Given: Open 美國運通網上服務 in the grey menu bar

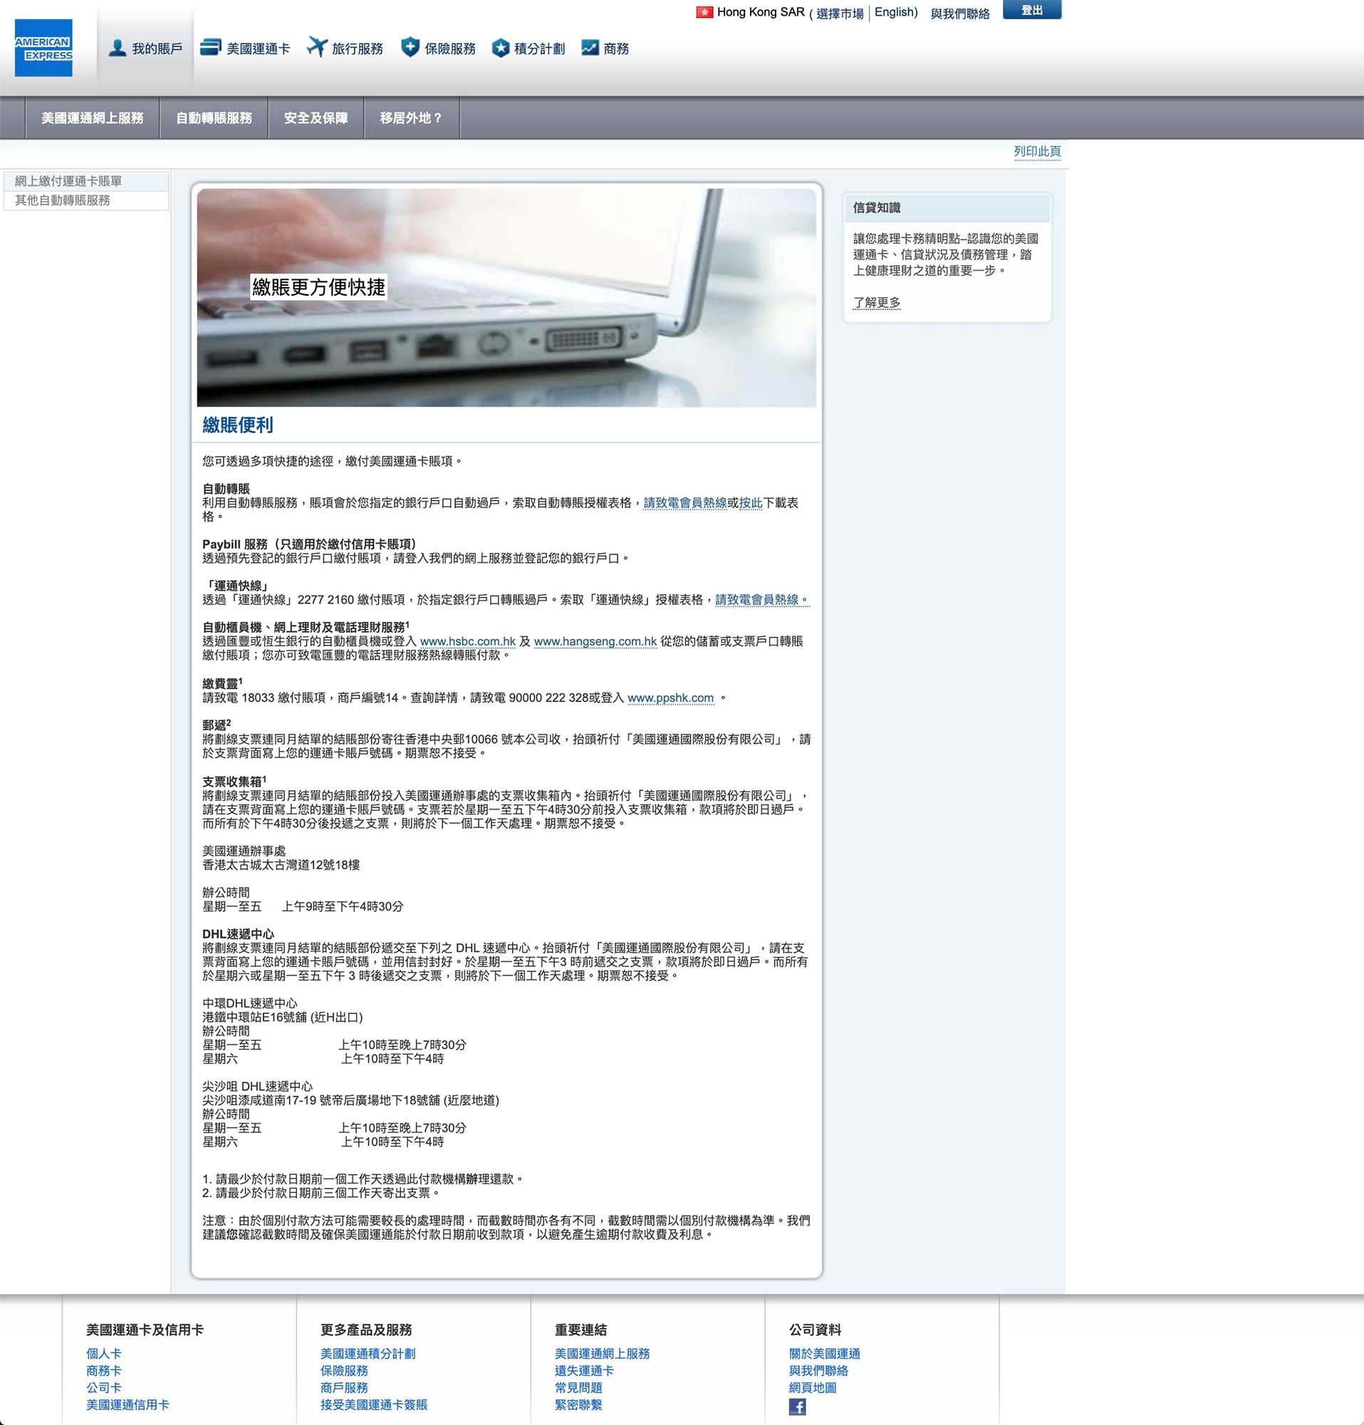Looking at the screenshot, I should pos(93,118).
